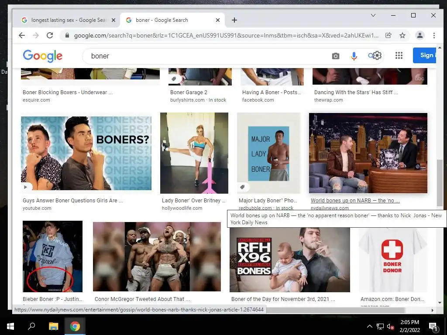
Task: Open File Explorer from taskbar
Action: click(x=53, y=326)
